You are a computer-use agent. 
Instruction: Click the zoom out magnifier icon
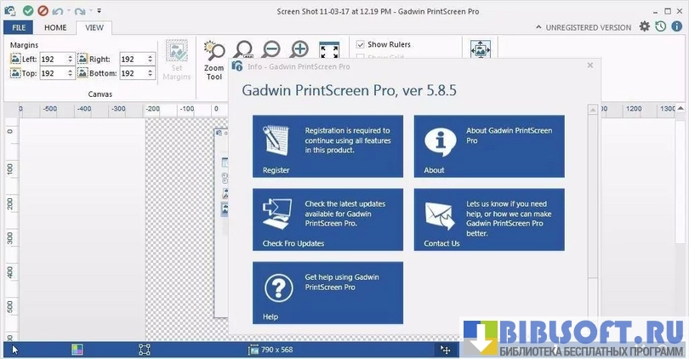pyautogui.click(x=271, y=49)
